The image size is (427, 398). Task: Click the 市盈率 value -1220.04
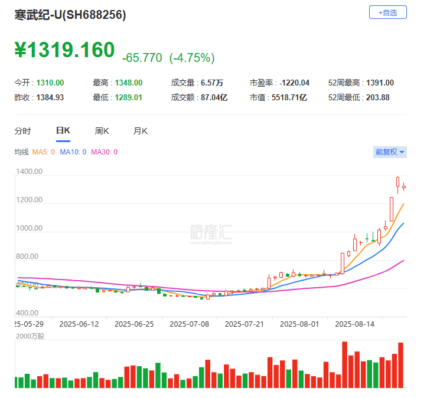pyautogui.click(x=294, y=83)
